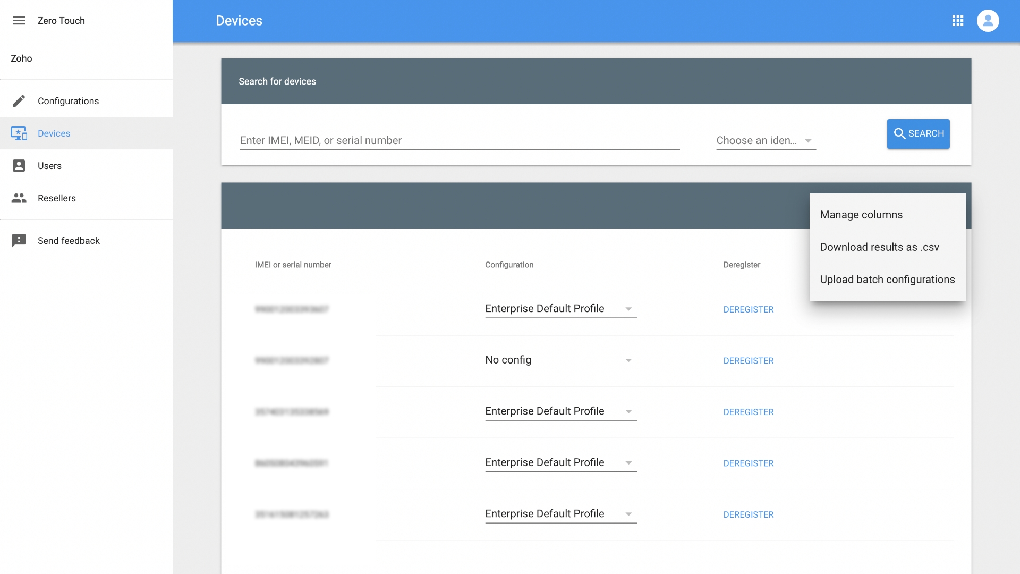
Task: Click the IMEI or serial search field
Action: tap(460, 141)
